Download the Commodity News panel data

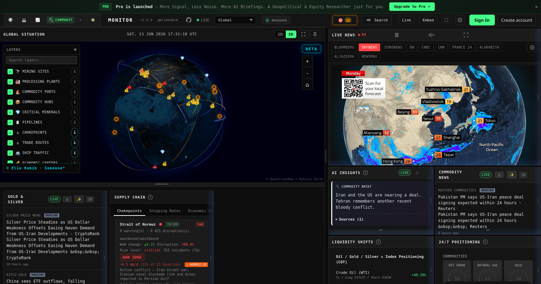click(x=499, y=175)
